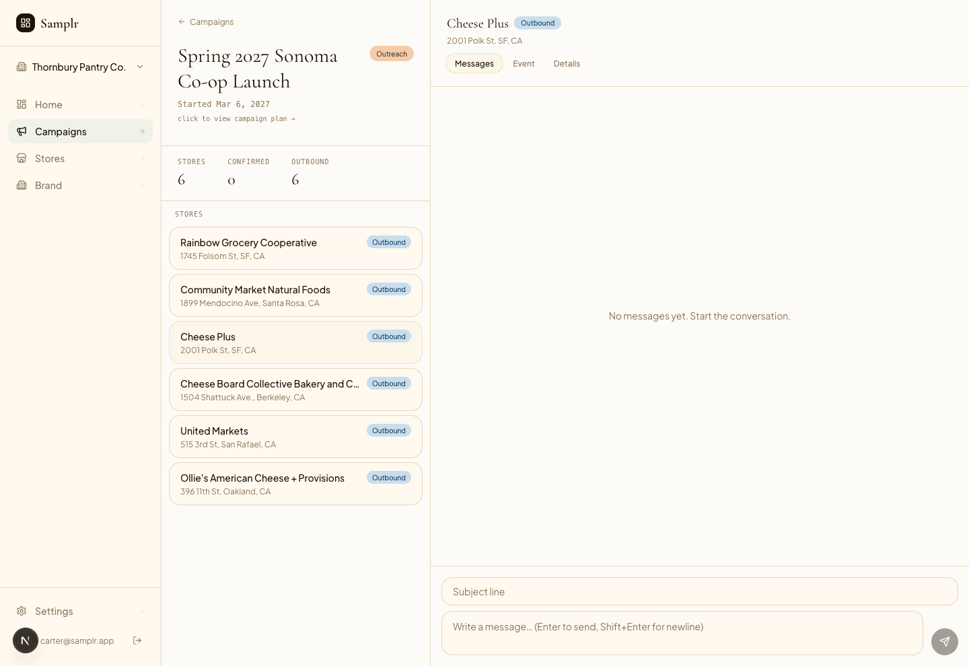The image size is (969, 666).
Task: Click the Samplr logo icon
Action: (x=26, y=23)
